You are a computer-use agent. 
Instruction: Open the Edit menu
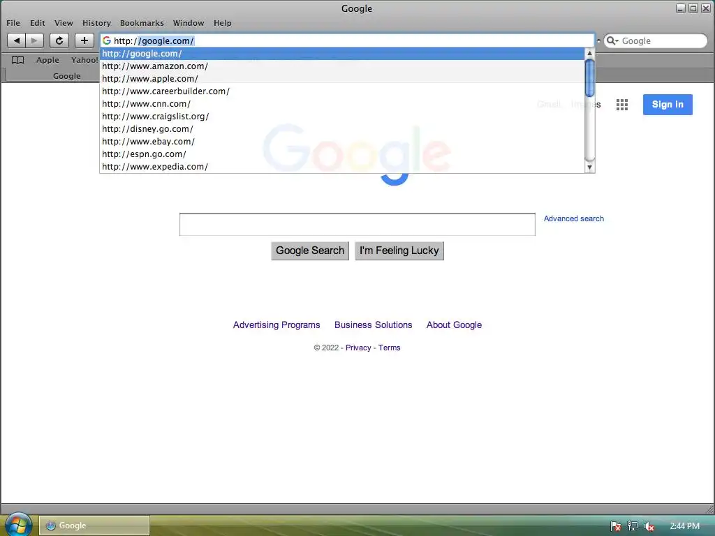click(38, 23)
